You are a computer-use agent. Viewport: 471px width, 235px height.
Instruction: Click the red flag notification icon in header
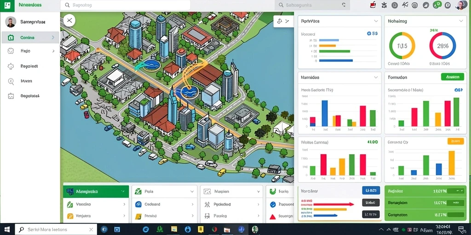[x=373, y=5]
